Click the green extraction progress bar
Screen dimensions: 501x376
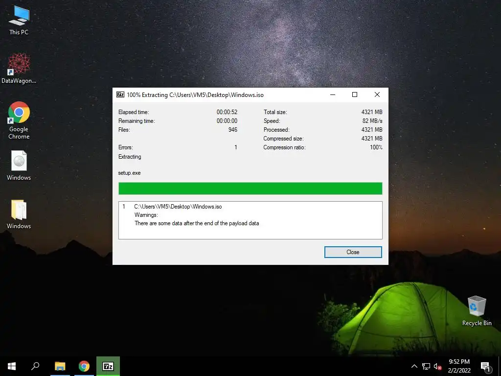pos(250,188)
